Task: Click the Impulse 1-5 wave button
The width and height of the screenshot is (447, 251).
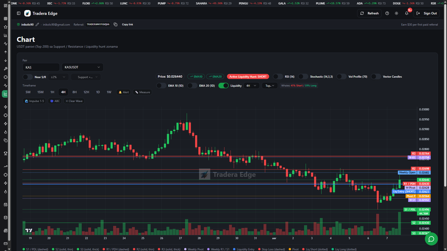Action: 35,101
